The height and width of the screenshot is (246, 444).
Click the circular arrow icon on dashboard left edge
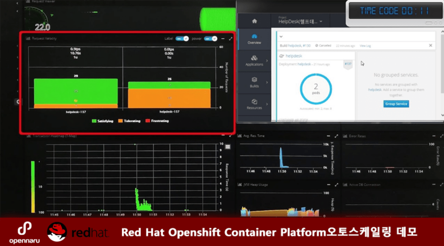pyautogui.click(x=18, y=101)
